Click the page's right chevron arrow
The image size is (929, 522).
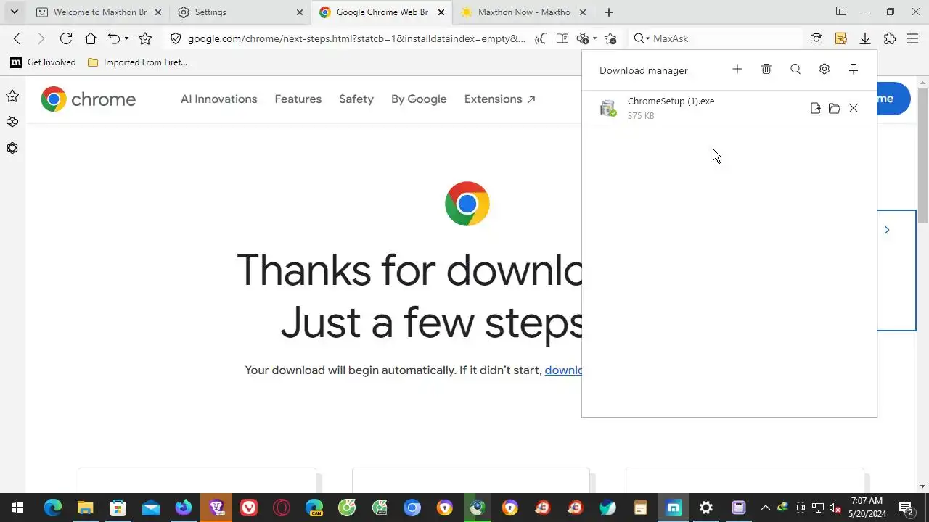click(887, 230)
